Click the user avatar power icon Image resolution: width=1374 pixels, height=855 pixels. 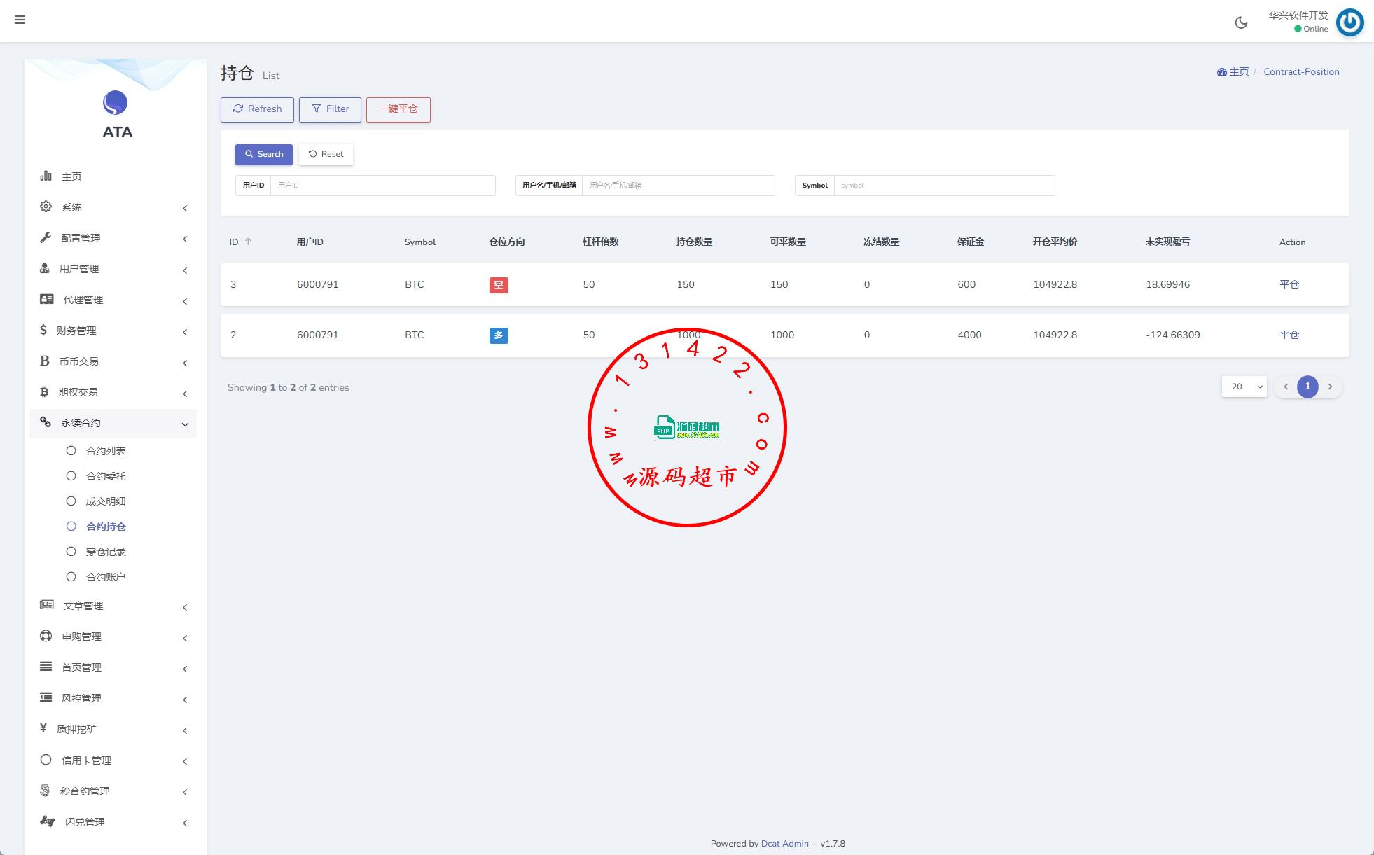point(1349,22)
